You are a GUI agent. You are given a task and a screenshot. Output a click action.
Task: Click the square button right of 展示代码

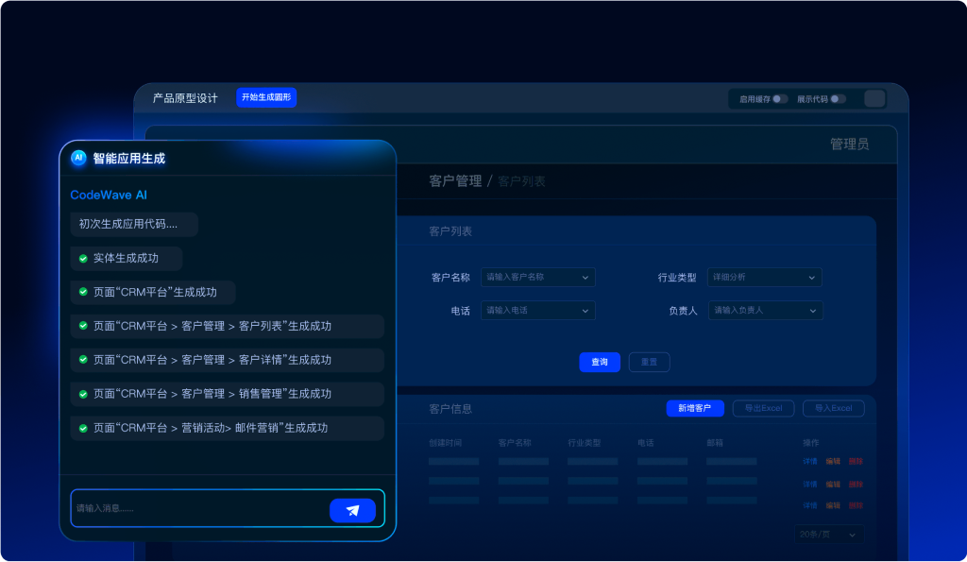point(874,99)
